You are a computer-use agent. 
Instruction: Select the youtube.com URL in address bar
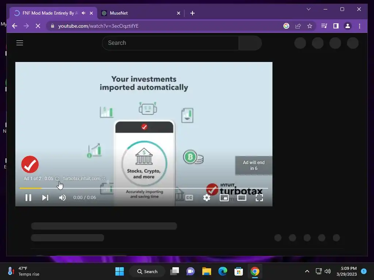pos(98,26)
